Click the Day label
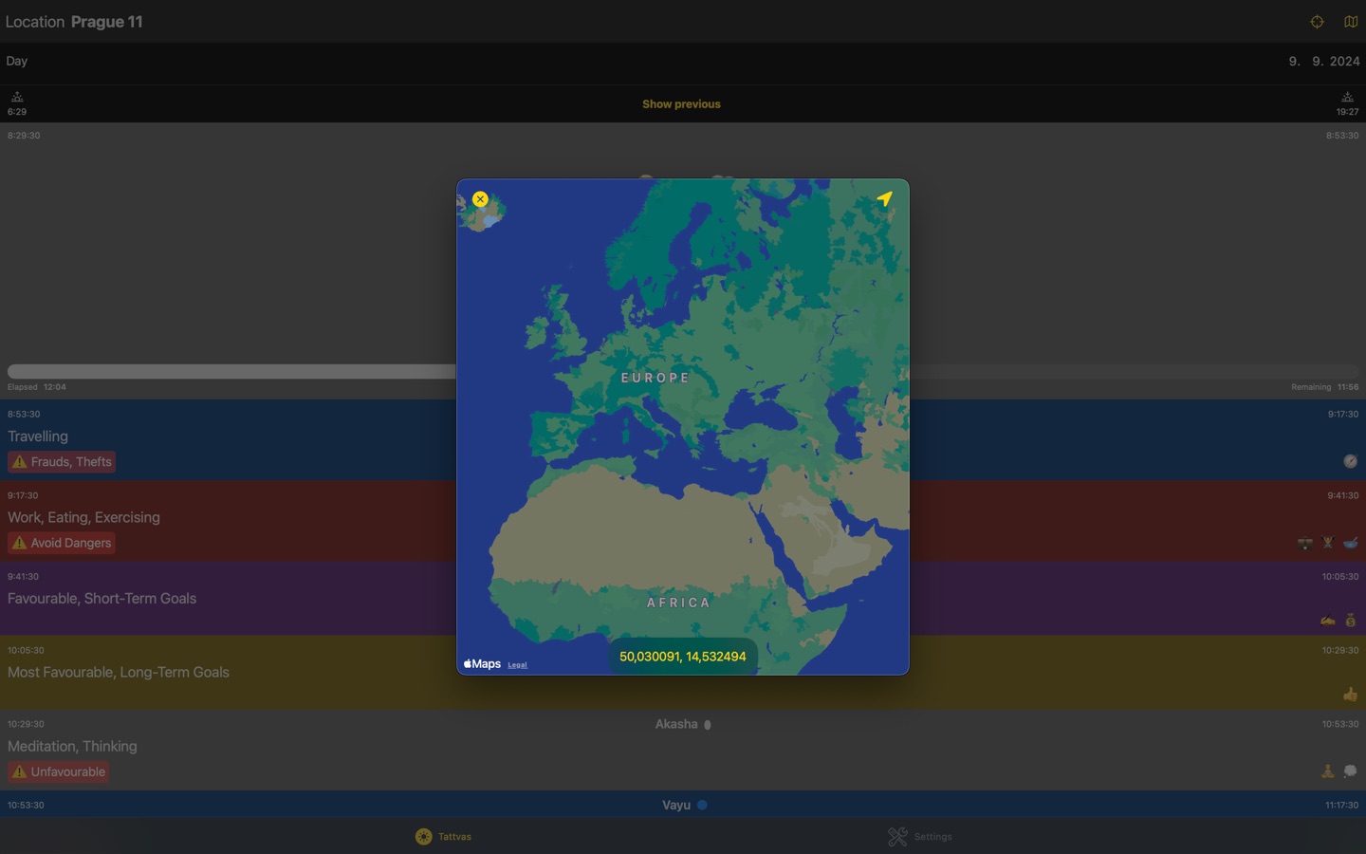The width and height of the screenshot is (1366, 854). 17,61
